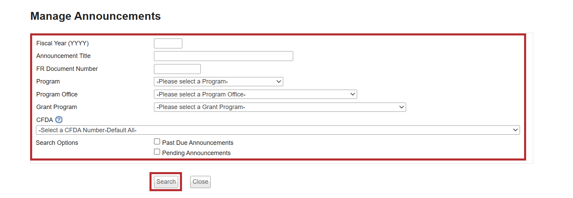Click the Announcement Title label text
The width and height of the screenshot is (573, 198).
point(63,56)
